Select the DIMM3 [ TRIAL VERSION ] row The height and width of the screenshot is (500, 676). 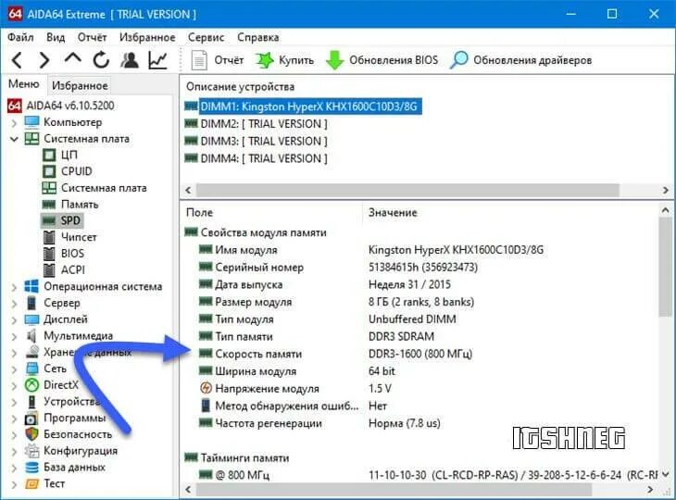[x=256, y=142]
